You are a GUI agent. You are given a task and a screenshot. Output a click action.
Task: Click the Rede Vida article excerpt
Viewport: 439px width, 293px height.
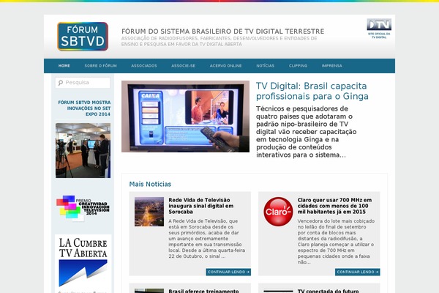click(206, 239)
